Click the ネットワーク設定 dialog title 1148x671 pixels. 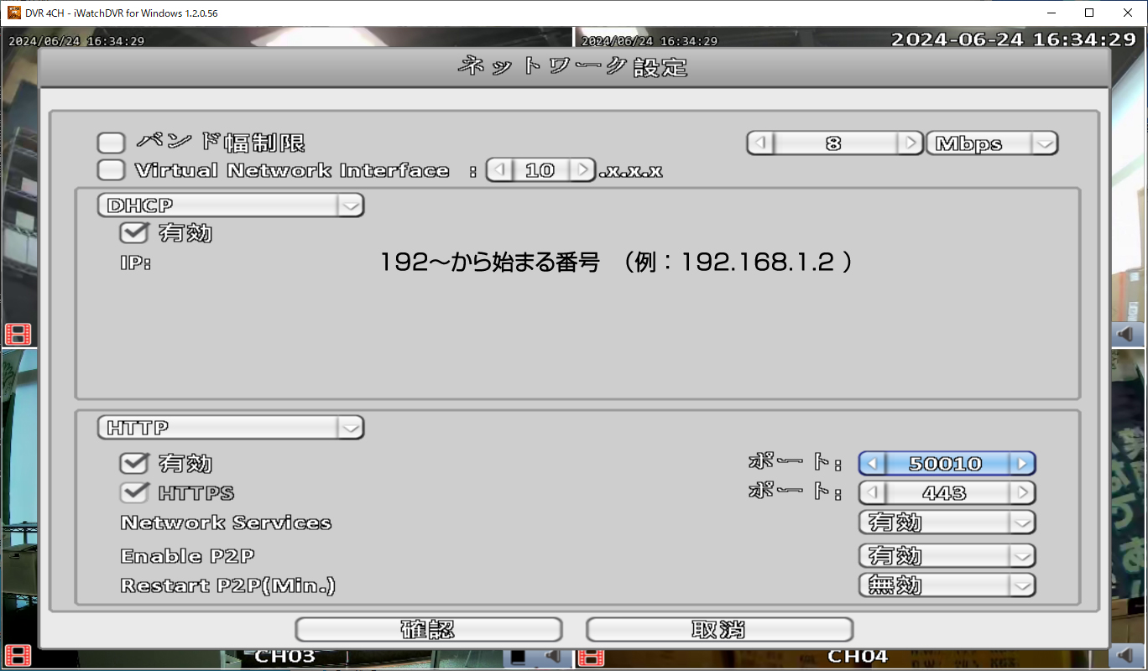pyautogui.click(x=573, y=66)
